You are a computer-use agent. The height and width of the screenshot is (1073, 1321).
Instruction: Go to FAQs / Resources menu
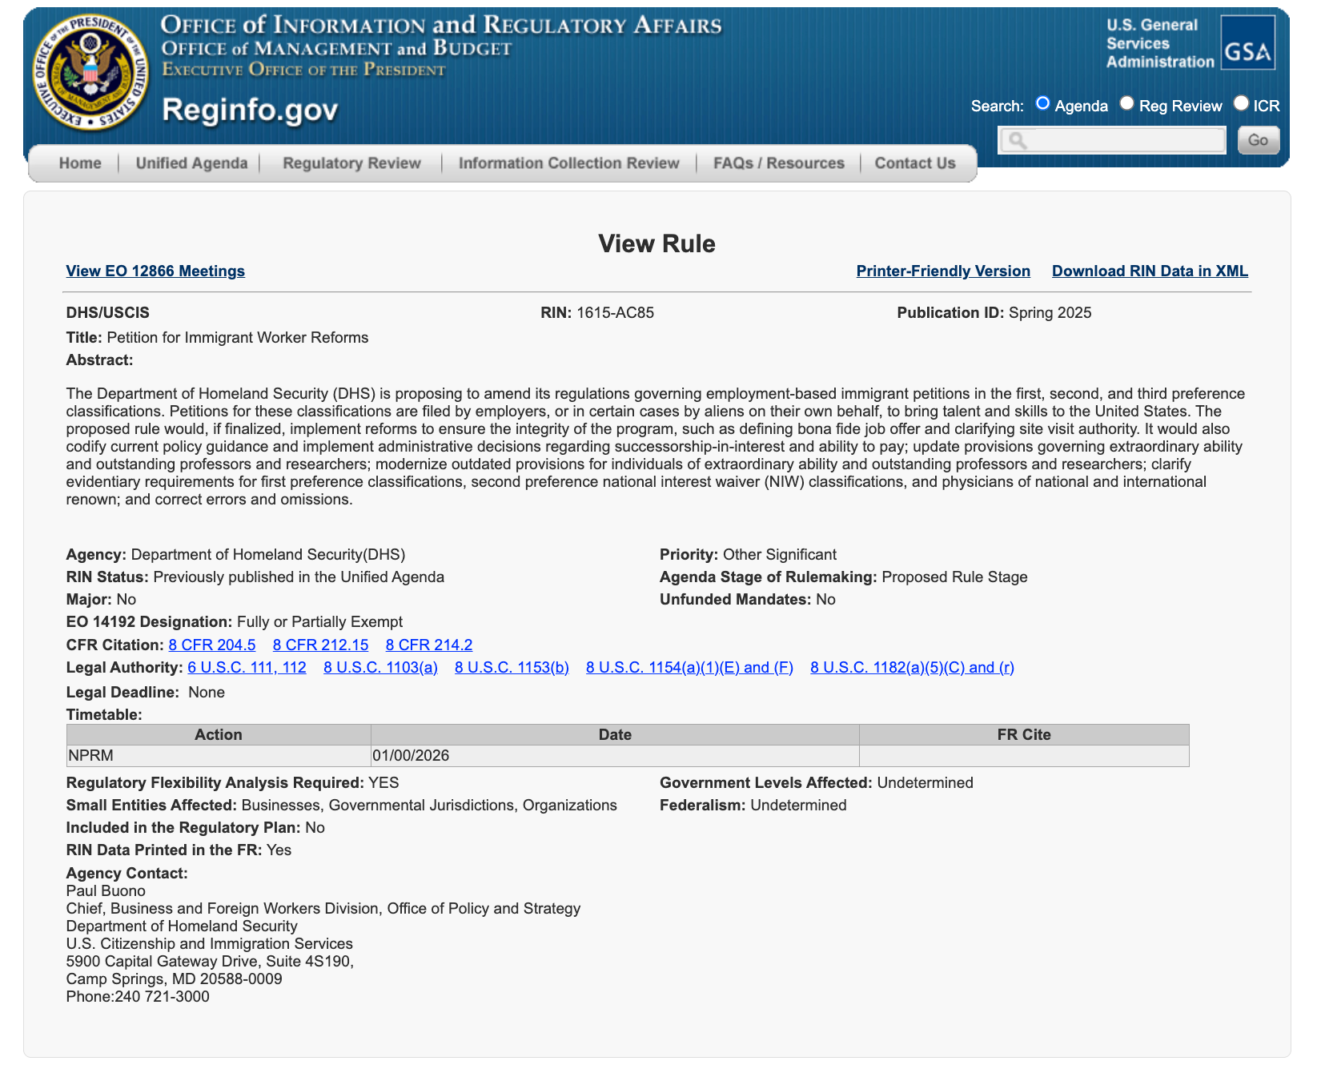[x=778, y=163]
